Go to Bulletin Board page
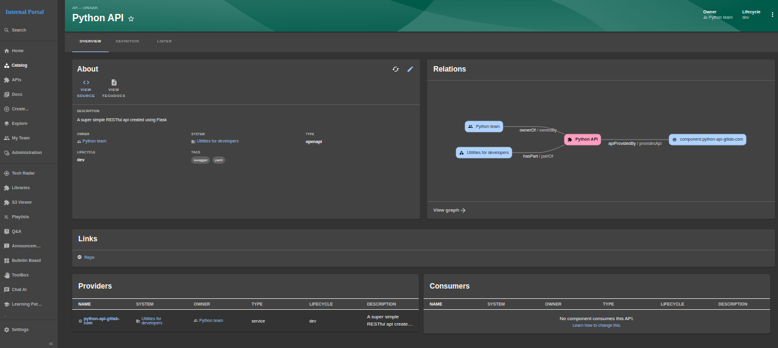The width and height of the screenshot is (778, 348). (x=26, y=261)
